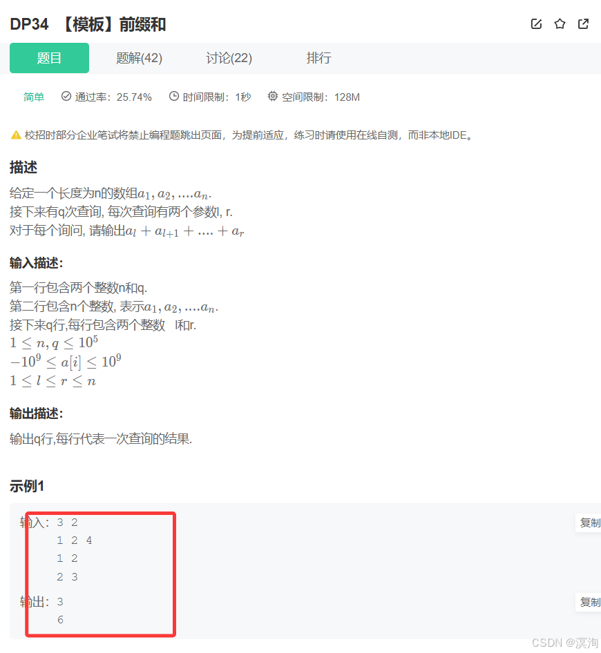Click the yellow warning triangle icon
This screenshot has height=653, width=601.
point(16,135)
